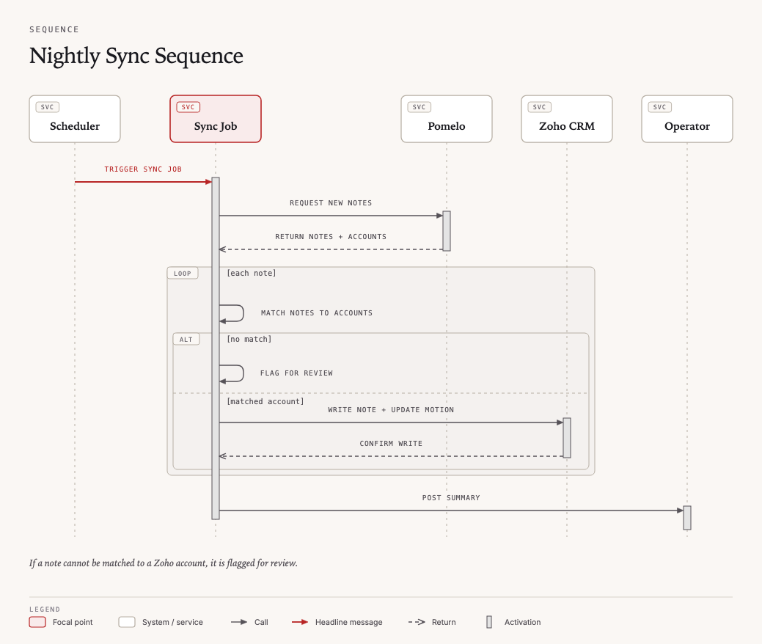Viewport: 762px width, 644px height.
Task: Select the Operator participant box
Action: tap(687, 119)
